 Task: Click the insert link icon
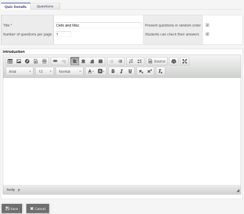click(55, 61)
